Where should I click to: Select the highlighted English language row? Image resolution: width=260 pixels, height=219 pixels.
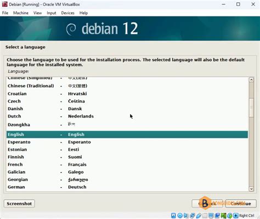pyautogui.click(x=127, y=134)
